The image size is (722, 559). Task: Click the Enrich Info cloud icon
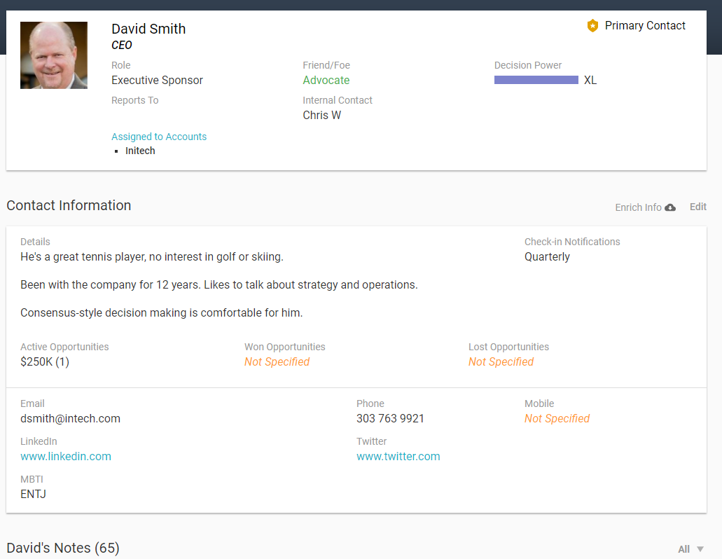point(670,207)
